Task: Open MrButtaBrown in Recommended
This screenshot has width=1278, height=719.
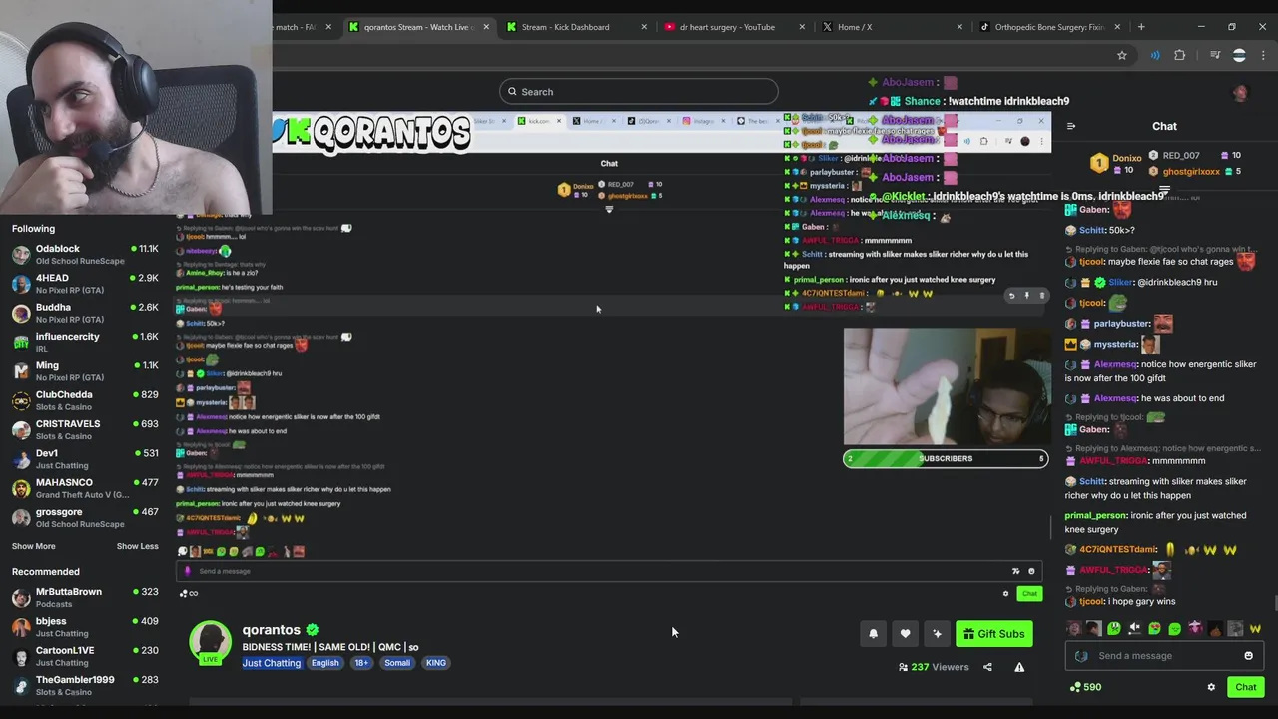Action: click(85, 597)
